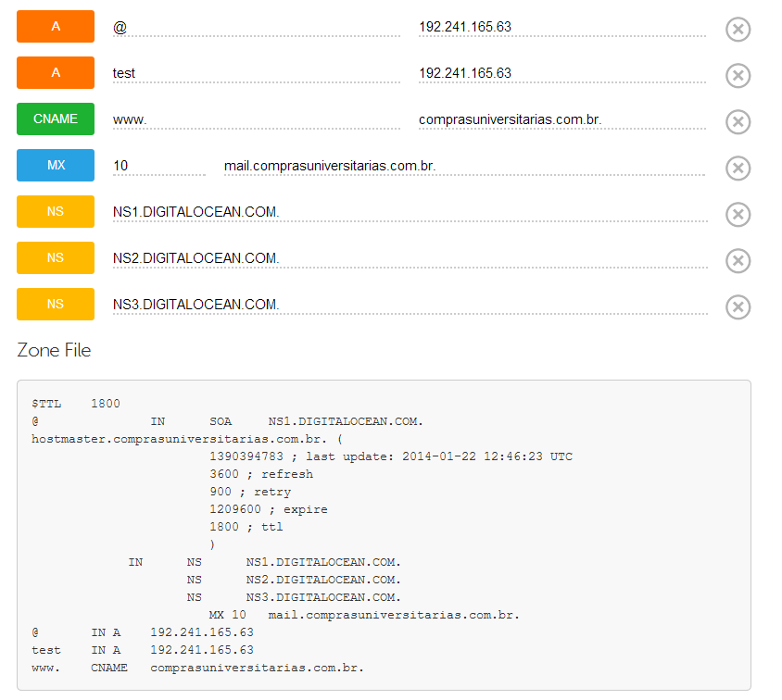
Task: Edit the test hostname field
Action: coord(257,73)
